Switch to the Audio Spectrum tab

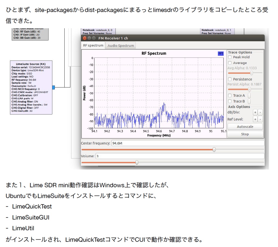[121, 45]
